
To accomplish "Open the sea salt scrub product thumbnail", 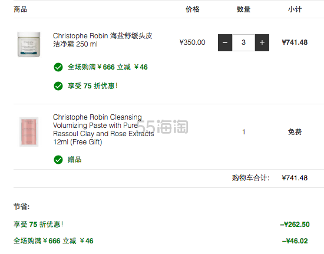I will pyautogui.click(x=29, y=44).
